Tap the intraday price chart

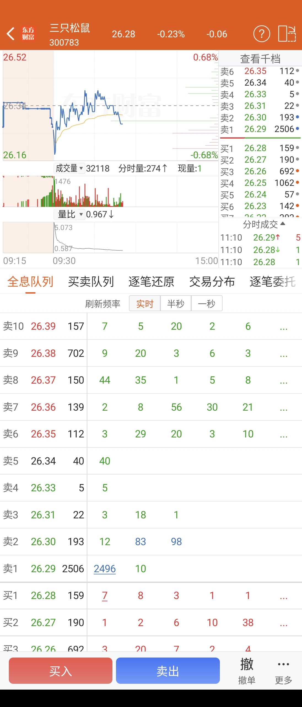click(110, 105)
